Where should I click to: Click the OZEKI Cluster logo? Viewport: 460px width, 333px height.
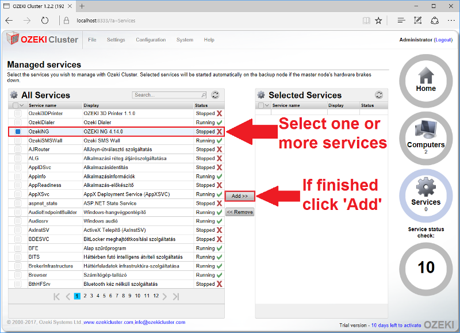point(42,39)
